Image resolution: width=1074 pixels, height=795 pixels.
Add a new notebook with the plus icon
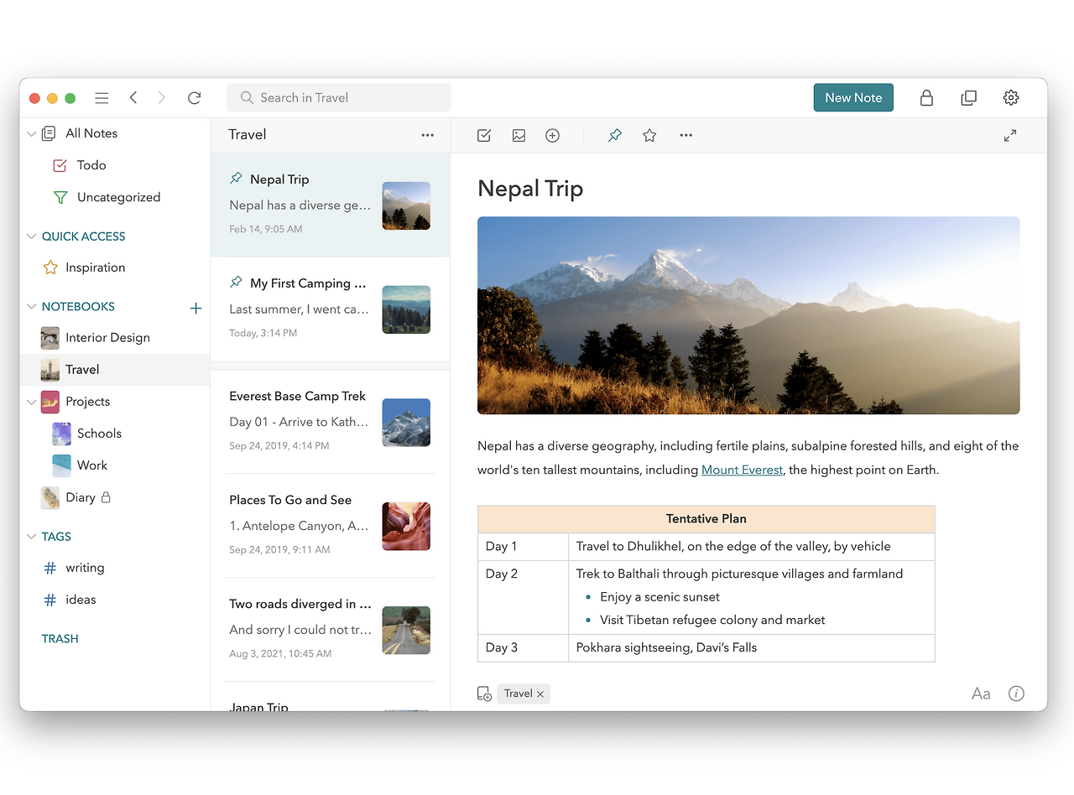click(196, 308)
